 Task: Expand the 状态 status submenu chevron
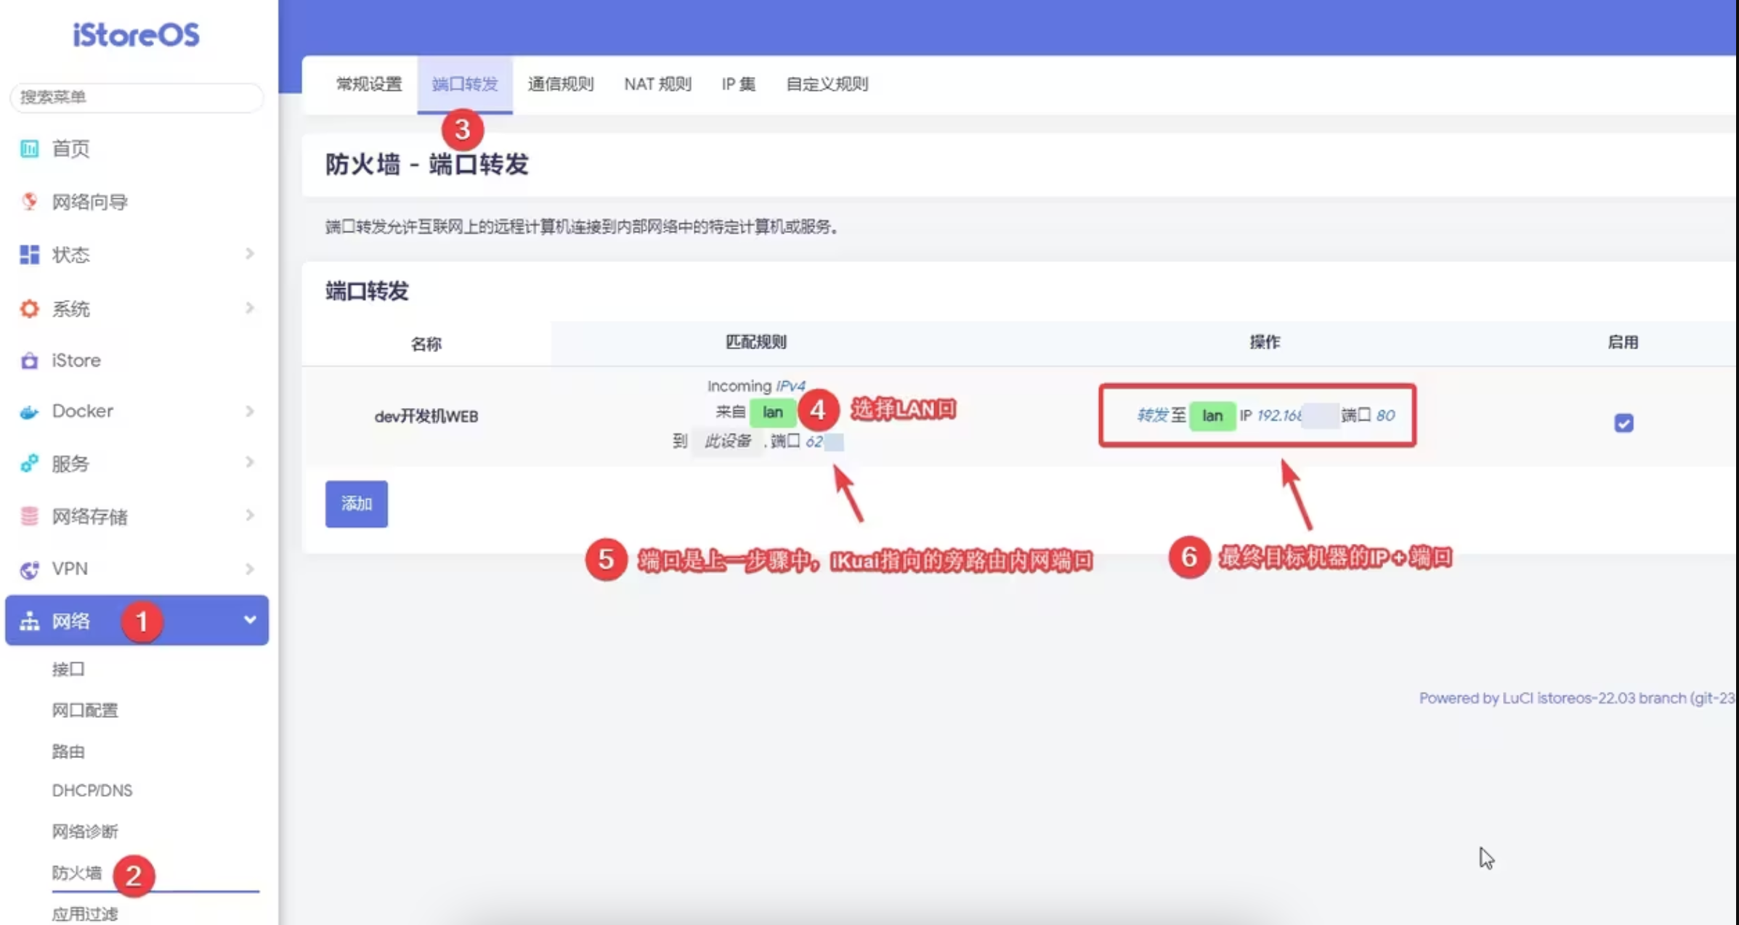[x=249, y=253]
